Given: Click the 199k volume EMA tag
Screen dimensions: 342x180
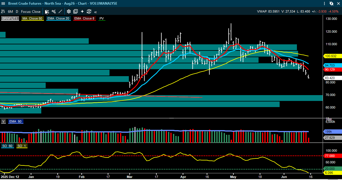Looking at the screenshot, I should [332, 132].
